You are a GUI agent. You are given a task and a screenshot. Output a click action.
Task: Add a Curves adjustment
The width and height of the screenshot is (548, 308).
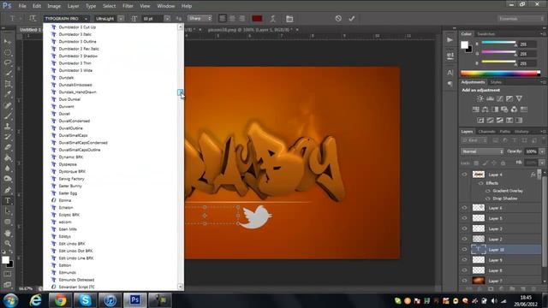(500, 99)
